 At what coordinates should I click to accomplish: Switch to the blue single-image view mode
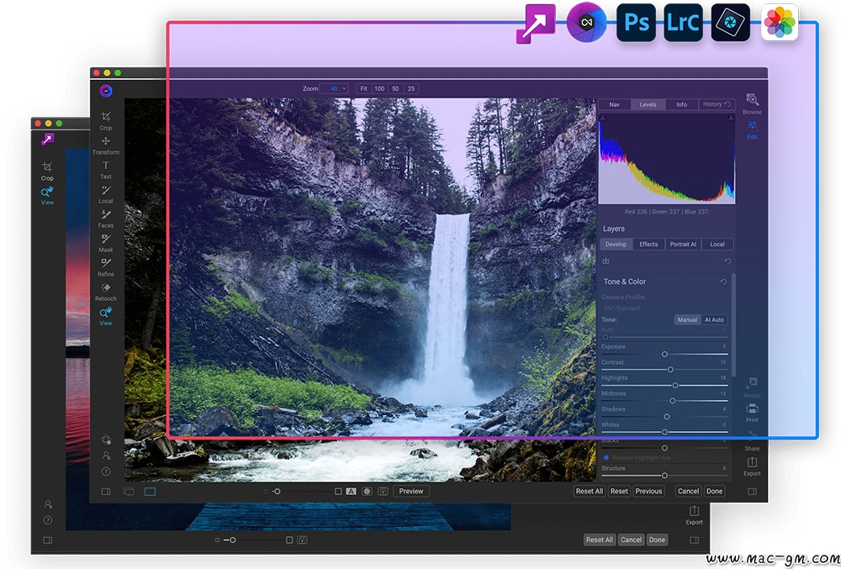pos(150,492)
